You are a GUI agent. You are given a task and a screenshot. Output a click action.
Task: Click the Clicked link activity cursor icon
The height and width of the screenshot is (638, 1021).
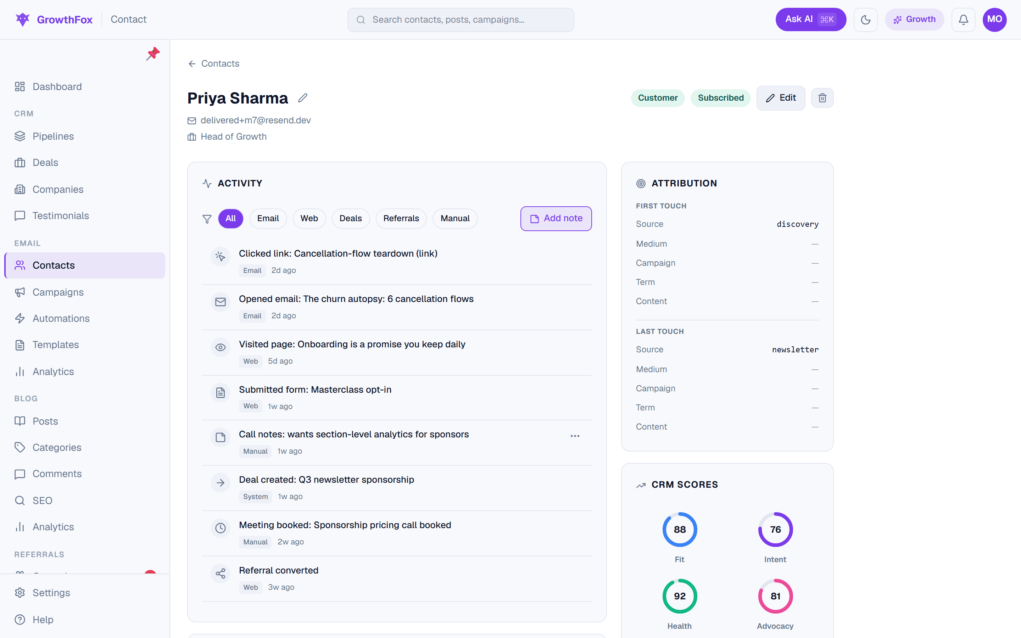tap(220, 257)
